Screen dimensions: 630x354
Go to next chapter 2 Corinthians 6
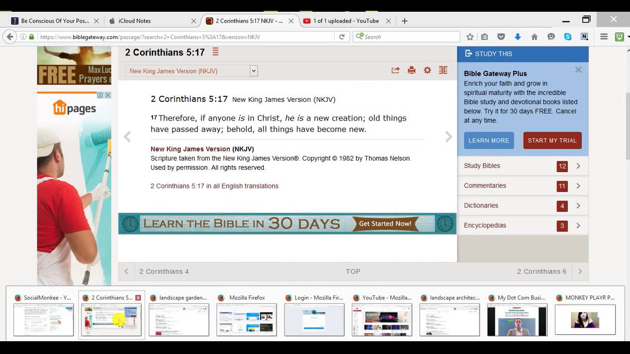(x=542, y=271)
